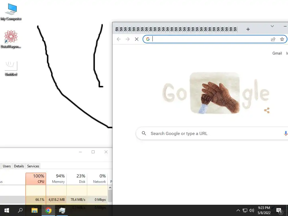Click the 4,818.2 MB memory cell

(56, 200)
